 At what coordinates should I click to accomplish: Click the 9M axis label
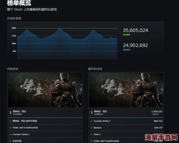14,51
